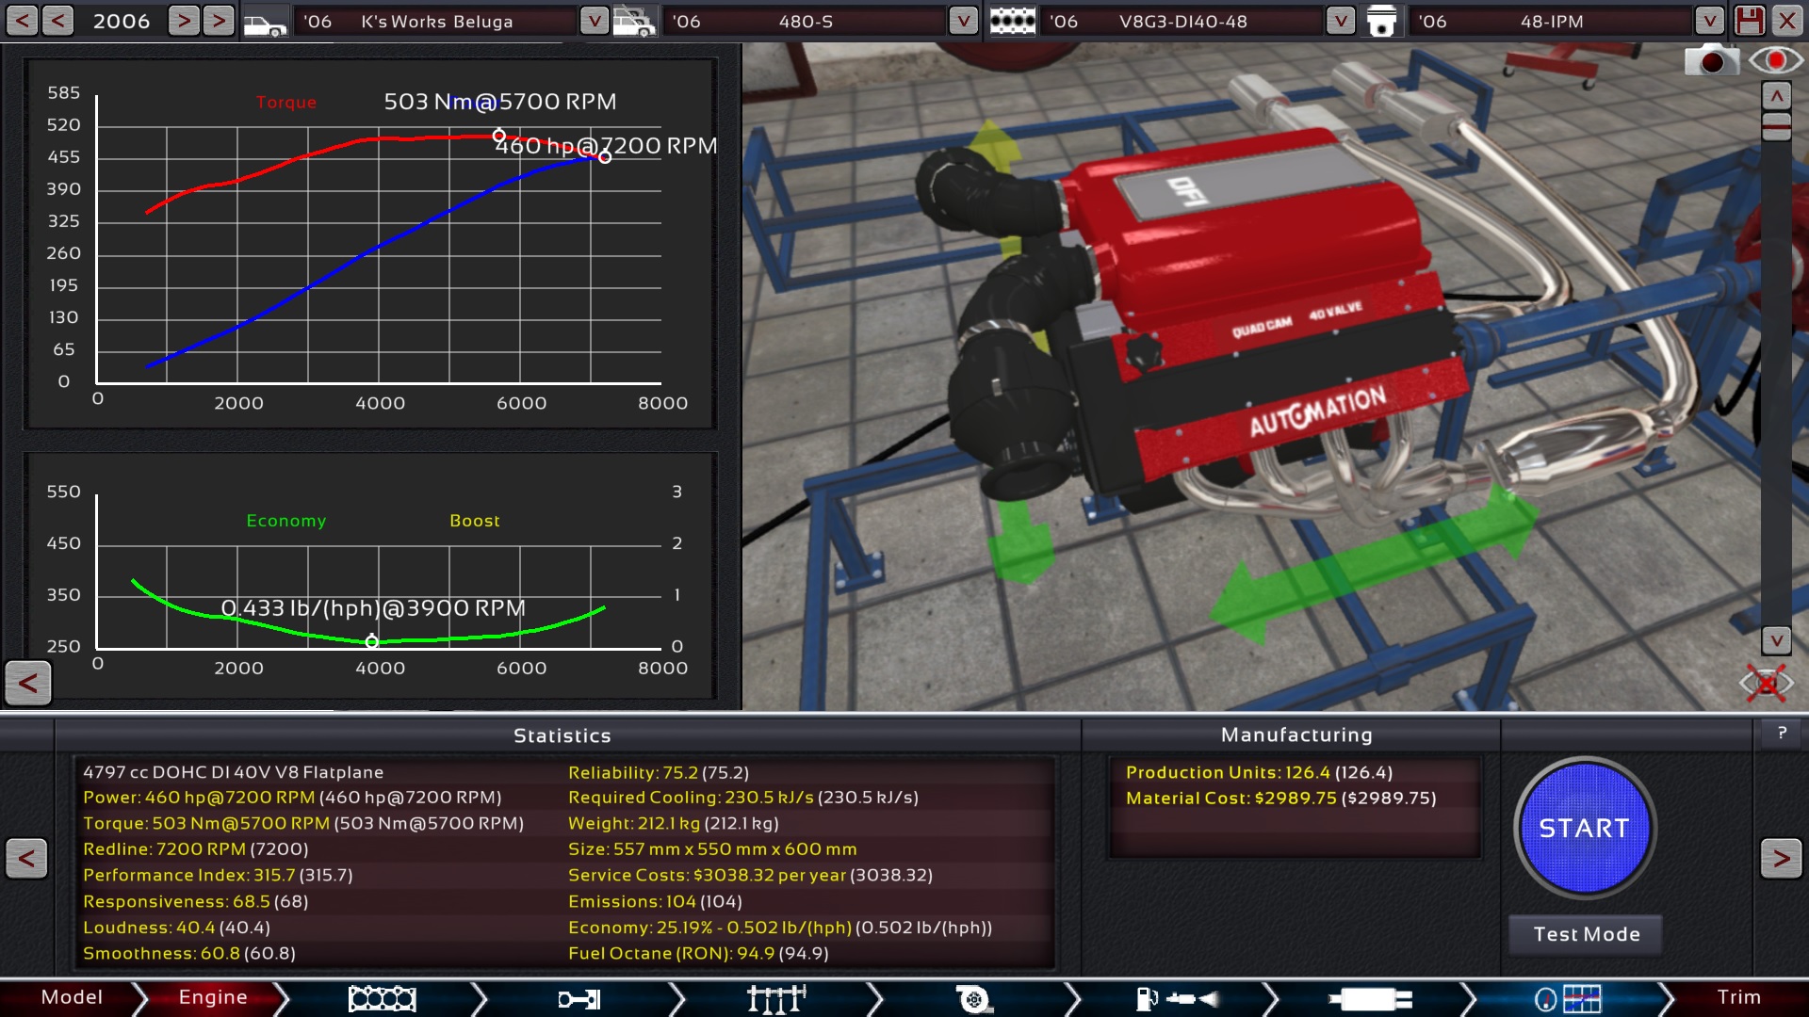Take a screenshot with the camera icon
The width and height of the screenshot is (1809, 1017).
click(x=1711, y=61)
